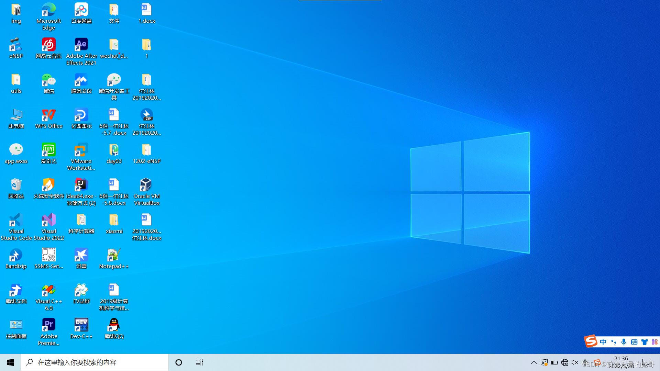Click the Visual Studio Code shortcut
The height and width of the screenshot is (371, 660).
pyautogui.click(x=16, y=220)
